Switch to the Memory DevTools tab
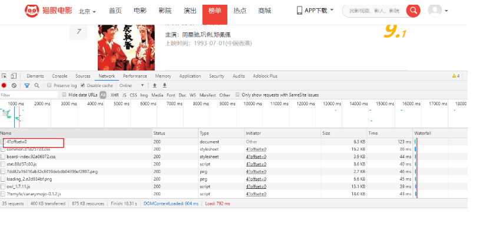This screenshot has height=227, width=483. click(163, 76)
